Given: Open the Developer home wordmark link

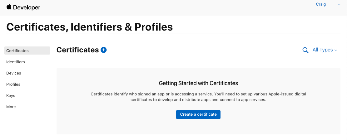Looking at the screenshot, I should point(27,7).
